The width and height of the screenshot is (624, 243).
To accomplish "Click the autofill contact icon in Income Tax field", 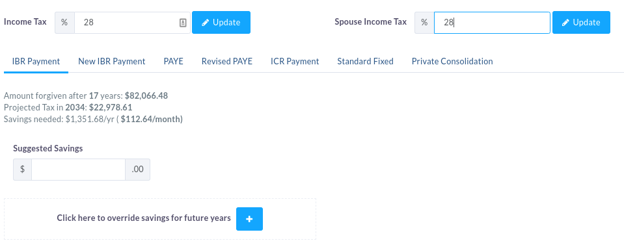I will pos(183,23).
